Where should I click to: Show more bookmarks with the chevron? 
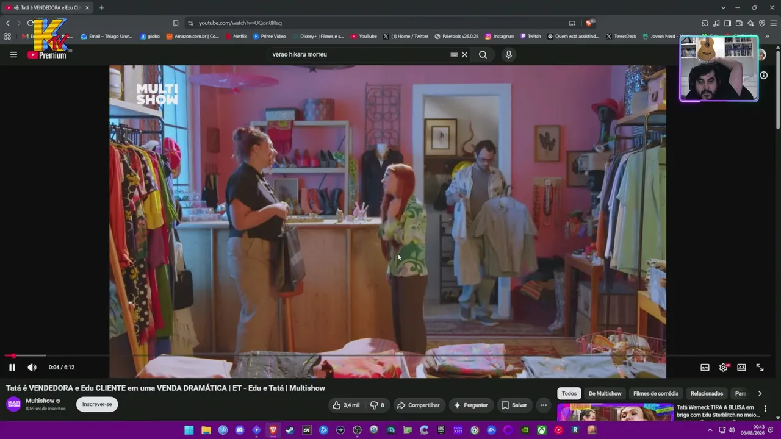point(767,36)
